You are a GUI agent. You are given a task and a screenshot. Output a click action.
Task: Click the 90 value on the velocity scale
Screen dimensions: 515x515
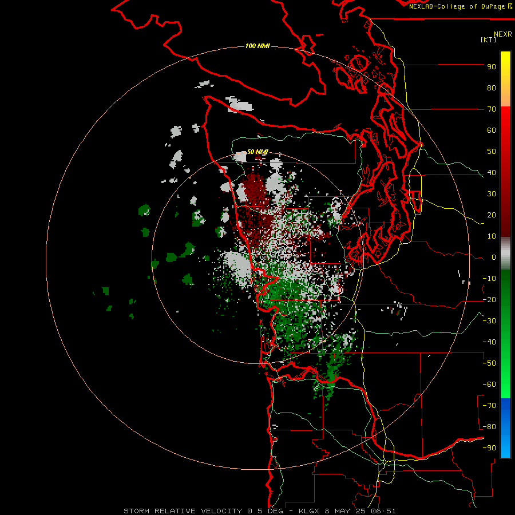tap(492, 67)
